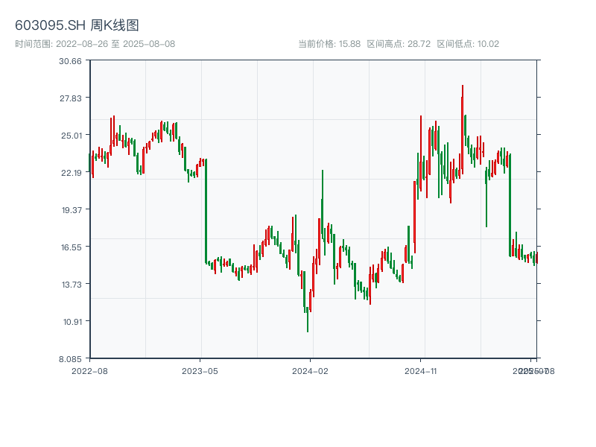The image size is (596, 447).
Task: Click the 2024-11 x-axis date label
Action: (421, 370)
